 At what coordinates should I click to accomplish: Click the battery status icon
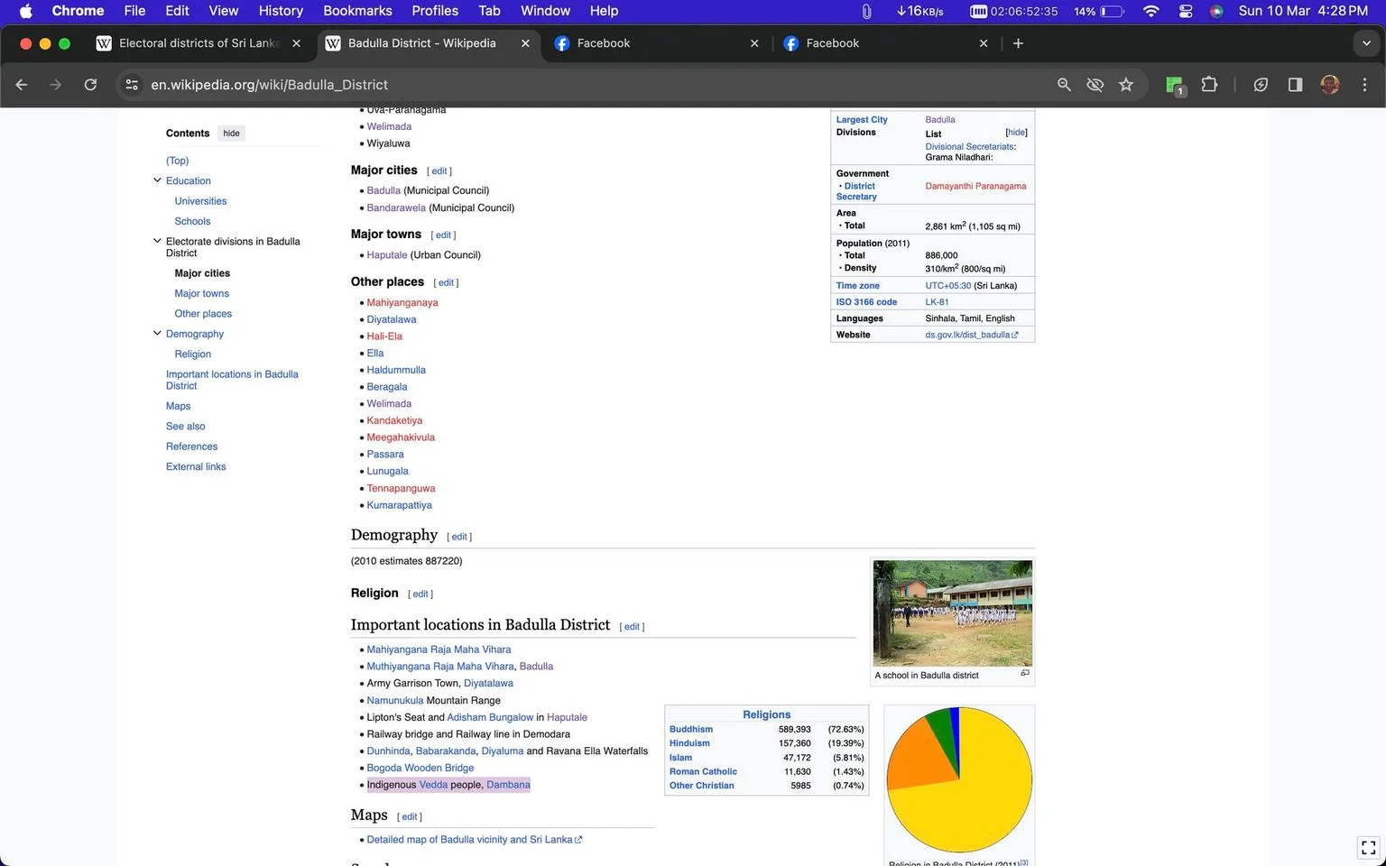[1112, 11]
